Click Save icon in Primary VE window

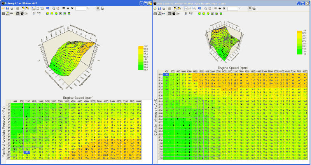pyautogui.click(x=8, y=8)
